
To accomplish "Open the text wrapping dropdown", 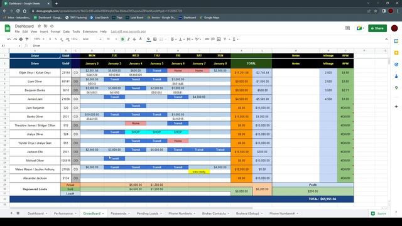I will point(190,39).
